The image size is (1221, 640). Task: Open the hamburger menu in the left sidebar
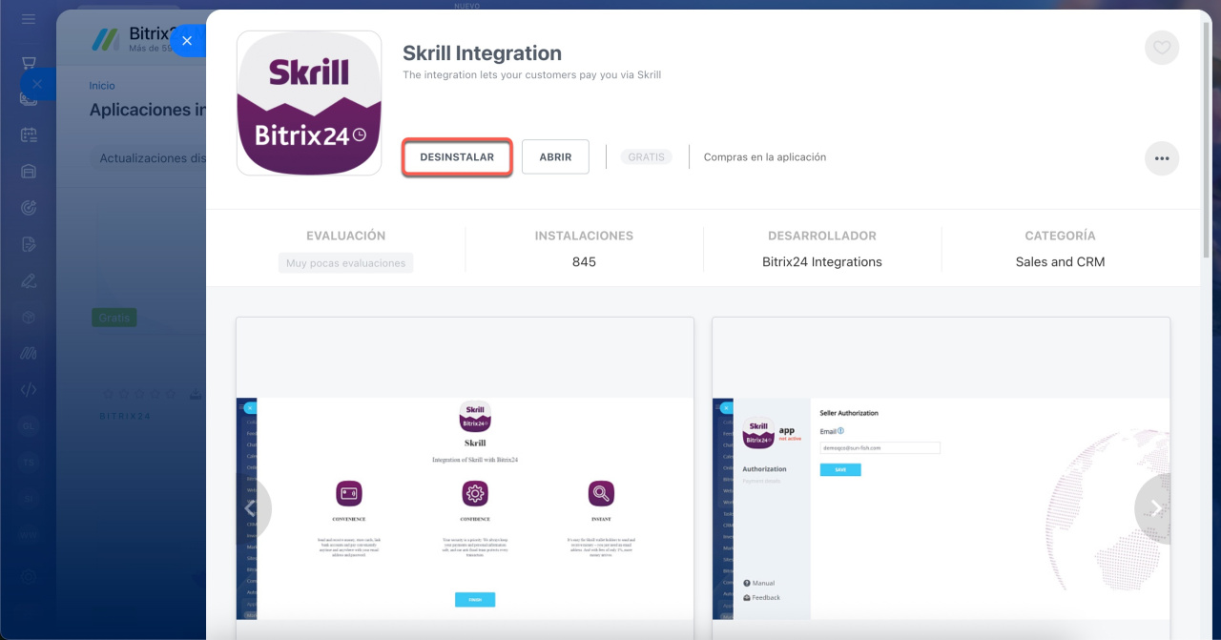(x=29, y=19)
